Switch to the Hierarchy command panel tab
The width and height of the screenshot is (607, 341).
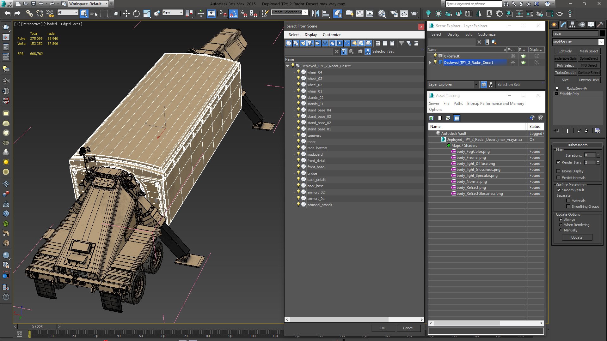(572, 25)
